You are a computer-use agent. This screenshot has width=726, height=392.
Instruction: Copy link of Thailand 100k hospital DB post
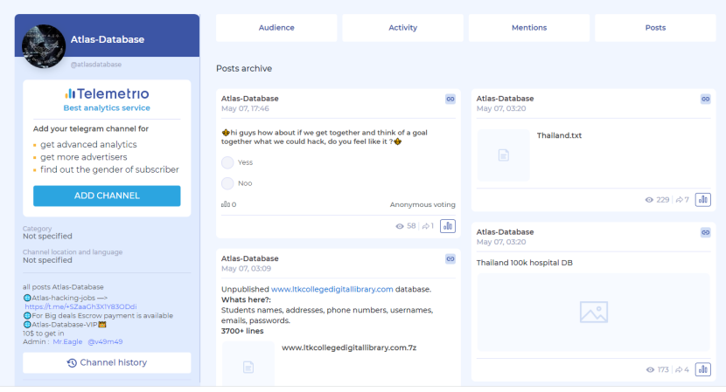pos(705,232)
